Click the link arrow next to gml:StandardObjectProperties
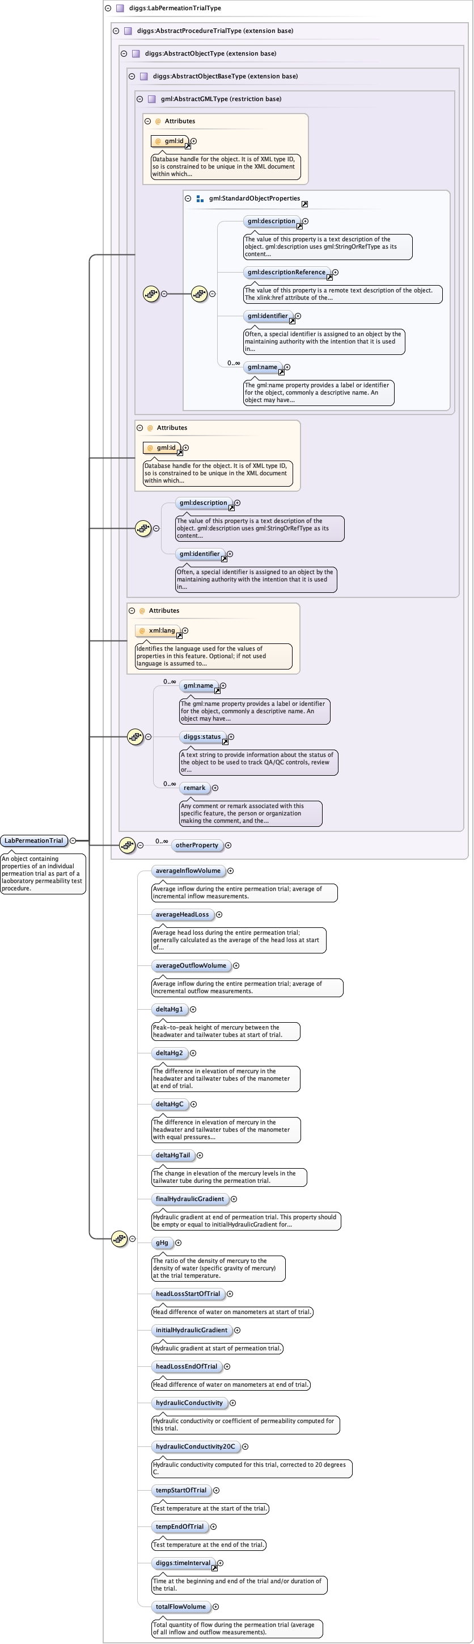 (304, 204)
